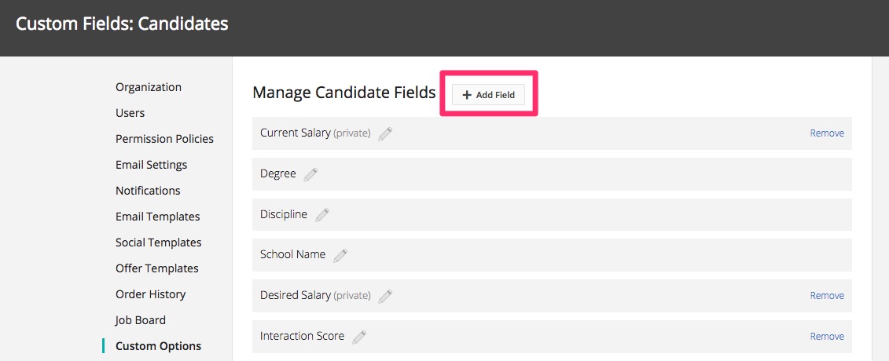This screenshot has height=361, width=889.
Task: View Order History
Action: click(150, 294)
